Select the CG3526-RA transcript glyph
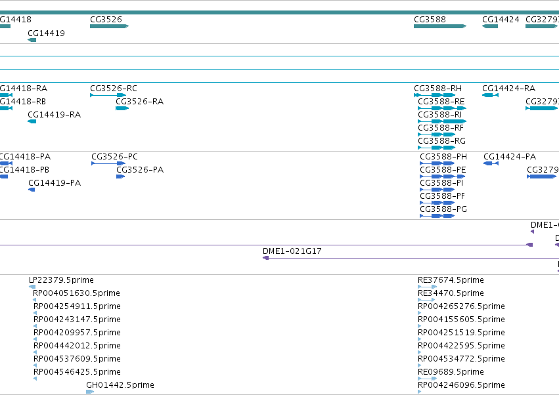Image resolution: width=559 pixels, height=395 pixels. coord(122,108)
